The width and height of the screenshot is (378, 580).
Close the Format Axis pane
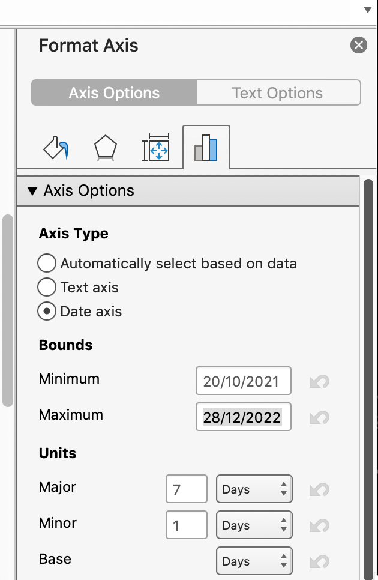tap(358, 44)
